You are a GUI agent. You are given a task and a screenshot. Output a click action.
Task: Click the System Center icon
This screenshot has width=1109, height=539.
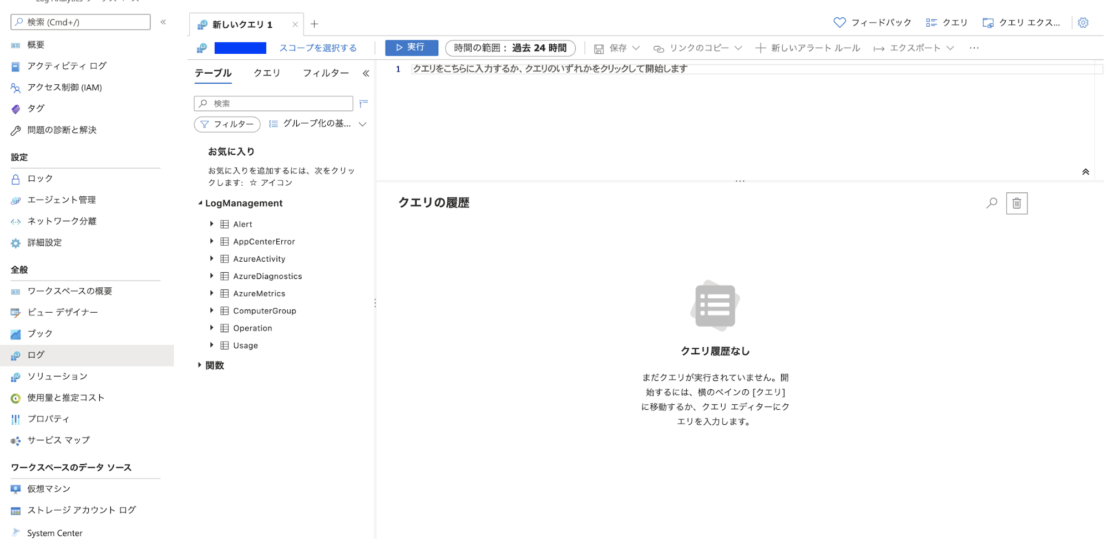click(16, 532)
